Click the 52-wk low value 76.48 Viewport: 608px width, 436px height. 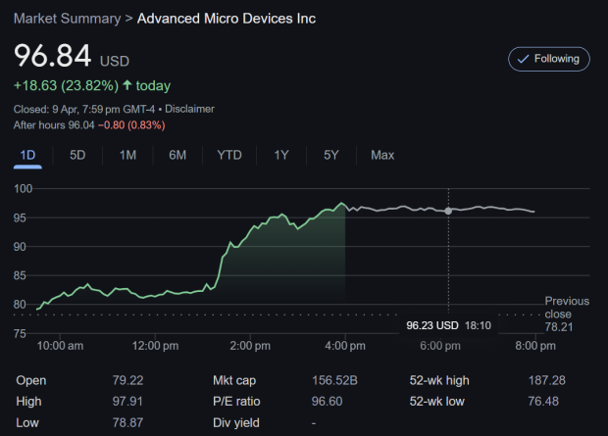543,402
